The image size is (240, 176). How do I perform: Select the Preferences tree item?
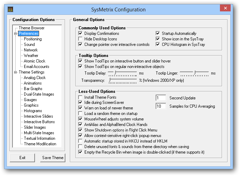29,33
